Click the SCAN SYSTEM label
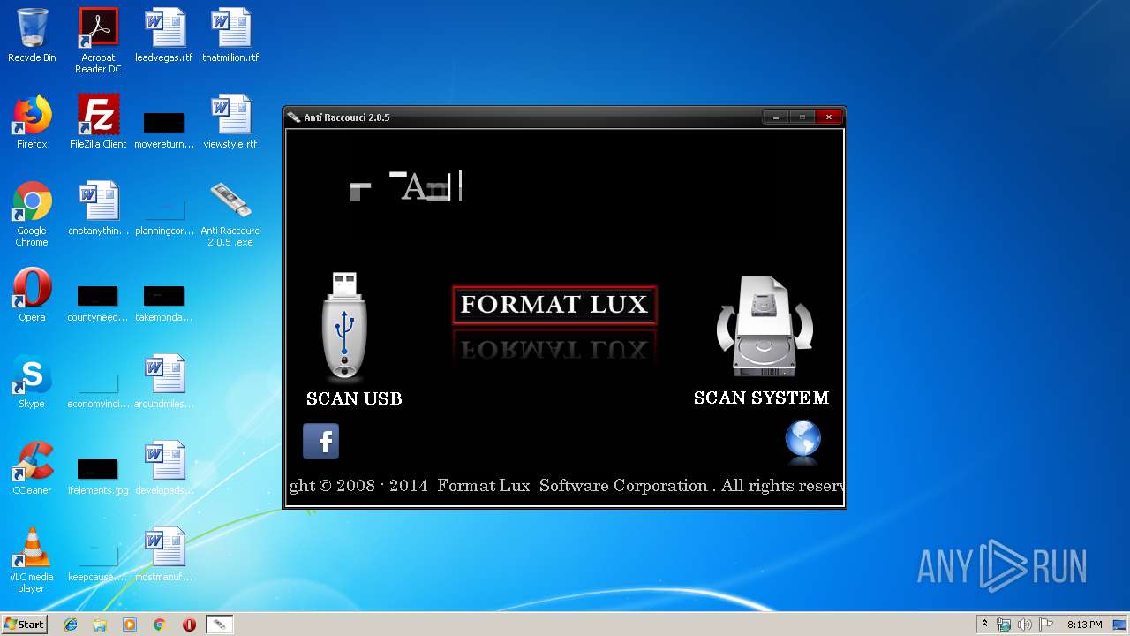1130x636 pixels. [x=761, y=397]
